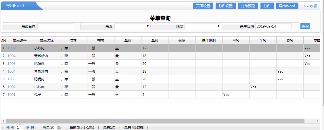This screenshot has height=130, width=324.
Task: Open 页面设置 page setup
Action: tap(203, 6)
